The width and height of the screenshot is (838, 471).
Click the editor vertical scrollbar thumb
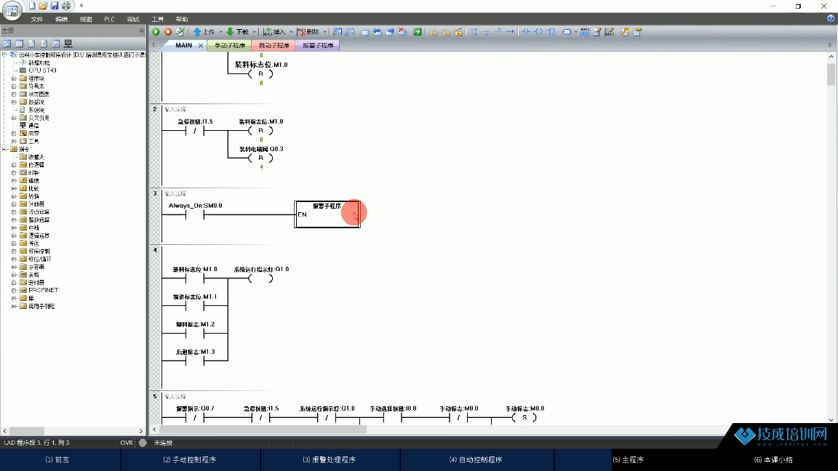[831, 73]
